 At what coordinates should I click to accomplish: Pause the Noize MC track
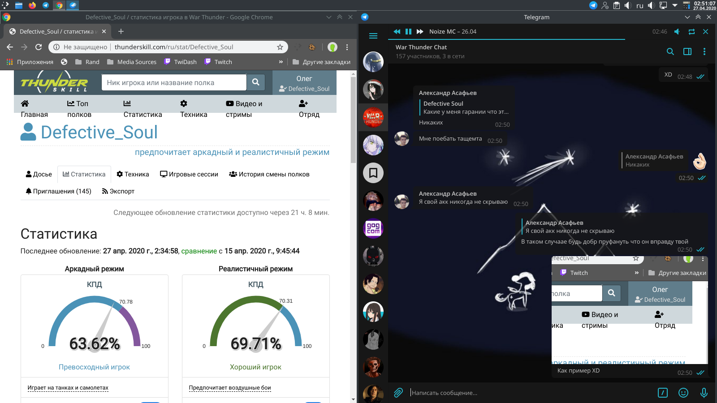click(408, 31)
